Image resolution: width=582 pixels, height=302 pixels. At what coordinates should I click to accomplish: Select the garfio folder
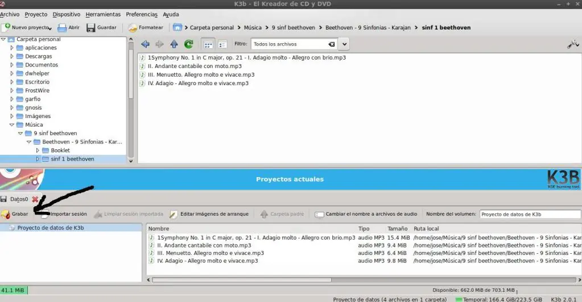pyautogui.click(x=32, y=99)
